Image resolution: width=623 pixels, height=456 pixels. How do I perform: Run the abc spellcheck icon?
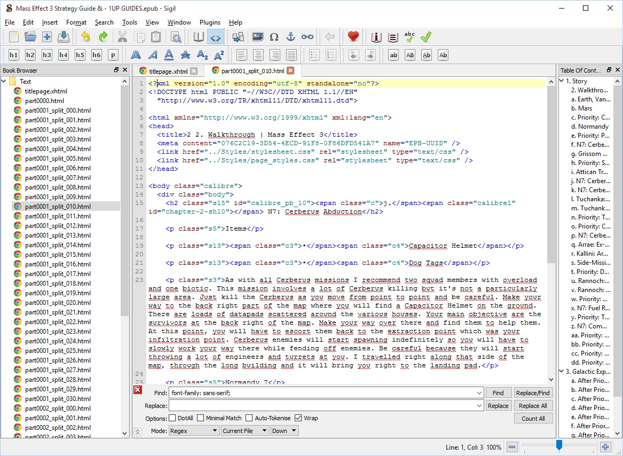(x=409, y=37)
